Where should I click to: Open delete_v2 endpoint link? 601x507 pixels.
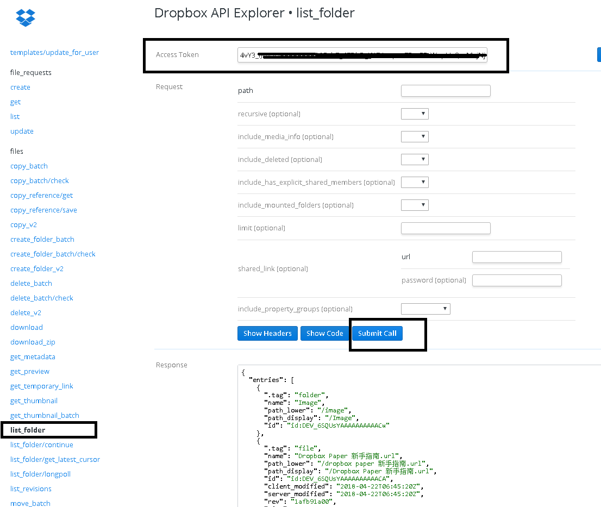tap(26, 312)
